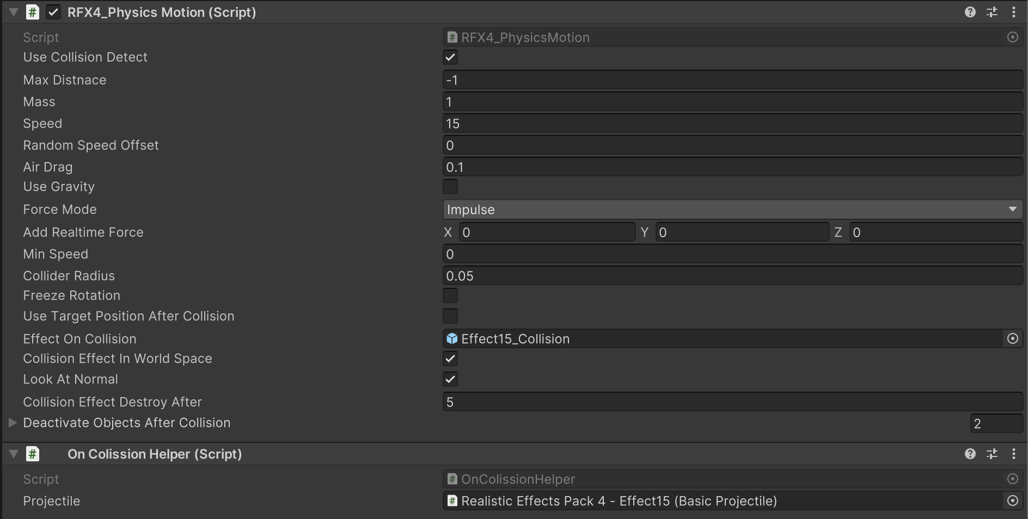This screenshot has width=1028, height=519.
Task: Toggle Freeze Rotation checkbox
Action: (450, 295)
